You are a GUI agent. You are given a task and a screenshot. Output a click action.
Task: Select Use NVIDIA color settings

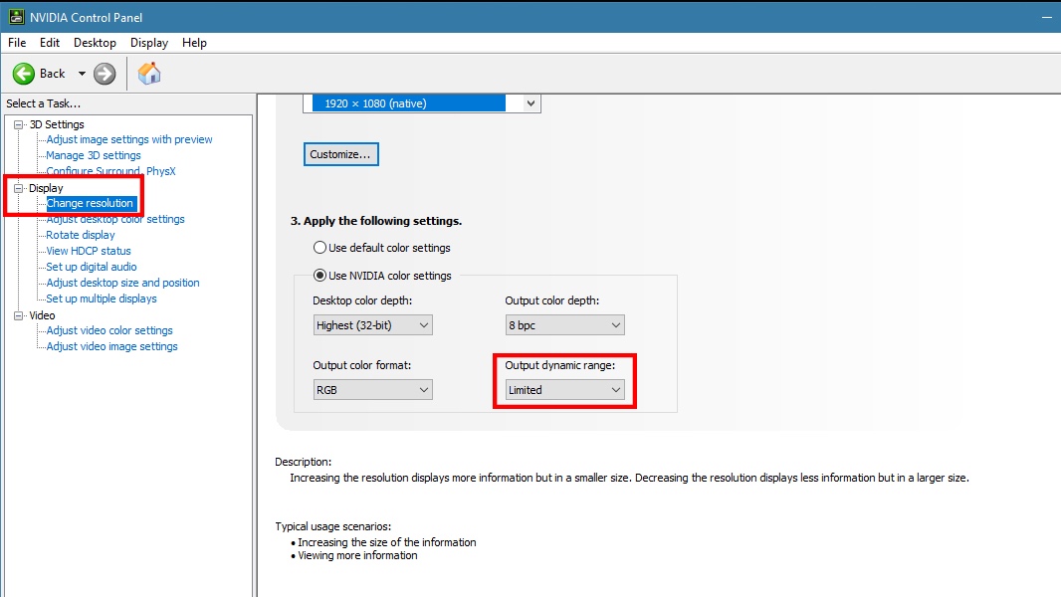(x=320, y=276)
